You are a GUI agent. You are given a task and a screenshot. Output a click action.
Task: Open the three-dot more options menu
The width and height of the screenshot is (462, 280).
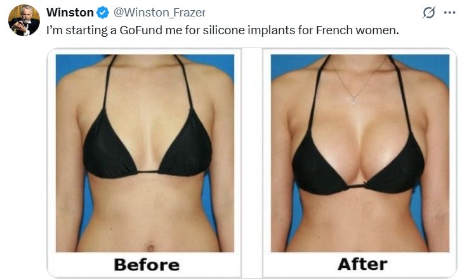[x=449, y=13]
